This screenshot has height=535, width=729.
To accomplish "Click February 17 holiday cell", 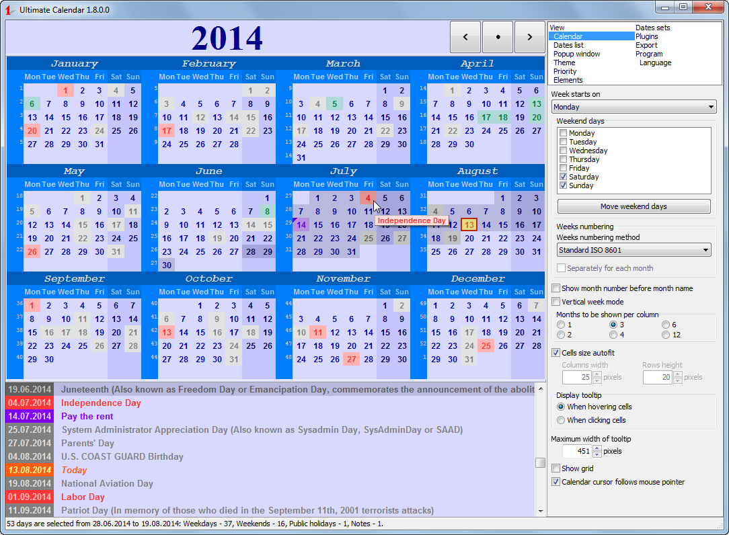I will (166, 130).
